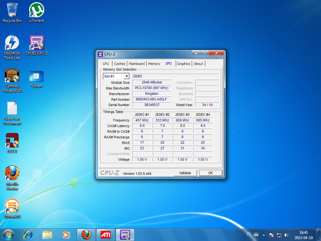Viewport: 321px width, 241px height.
Task: Click the volume speaker tray icon
Action: 286,235
